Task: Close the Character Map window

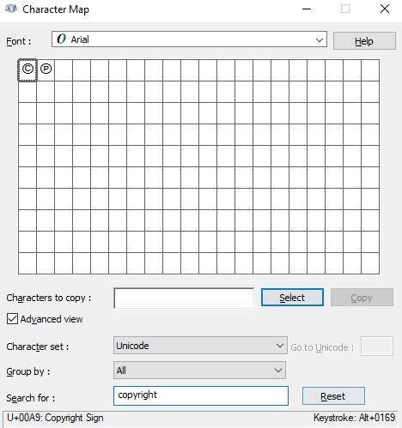Action: pos(385,9)
